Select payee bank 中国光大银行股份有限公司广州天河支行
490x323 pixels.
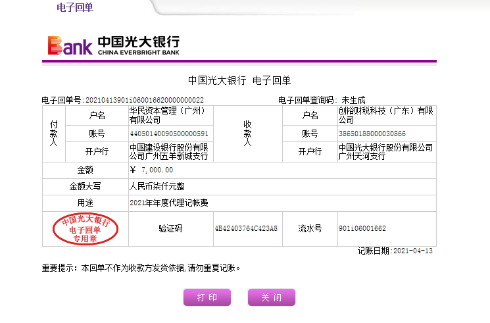[x=385, y=152]
